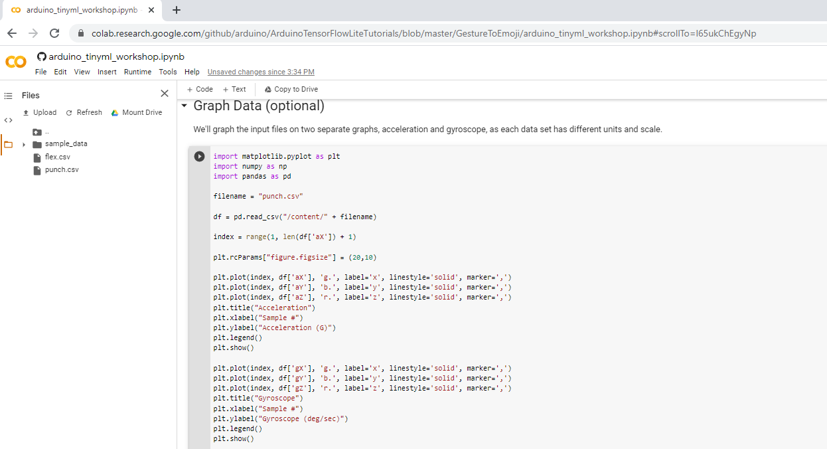827x449 pixels.
Task: Refresh the file list
Action: pos(84,112)
